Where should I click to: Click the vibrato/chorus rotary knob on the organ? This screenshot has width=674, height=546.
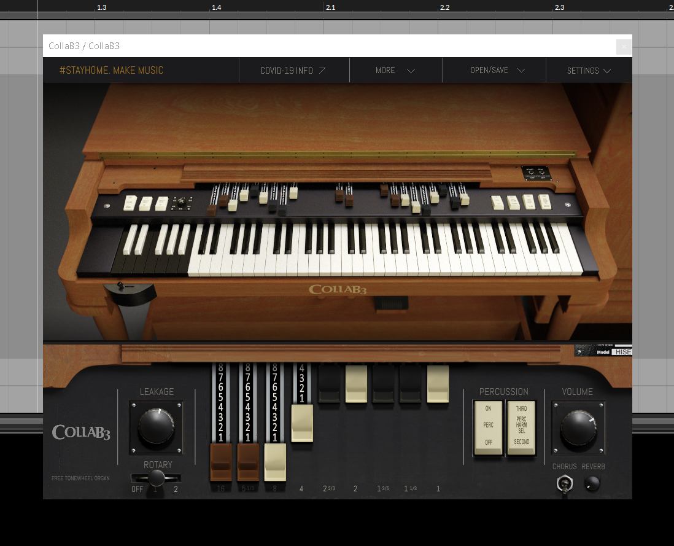[x=182, y=202]
